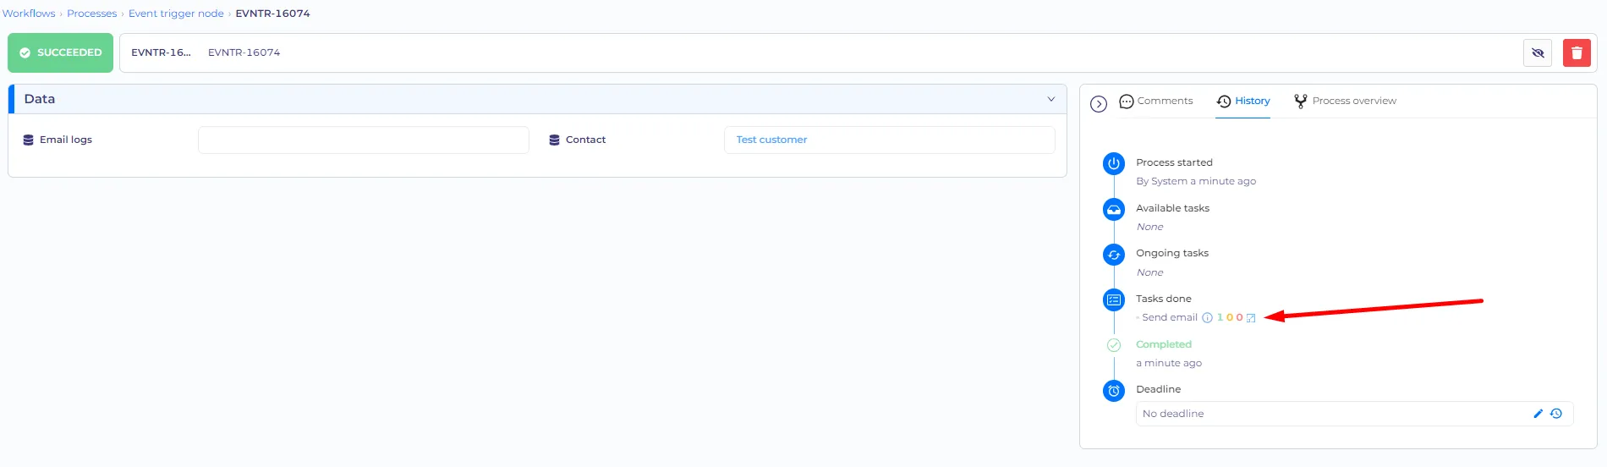
Task: Click the Completed status text
Action: 1163,344
